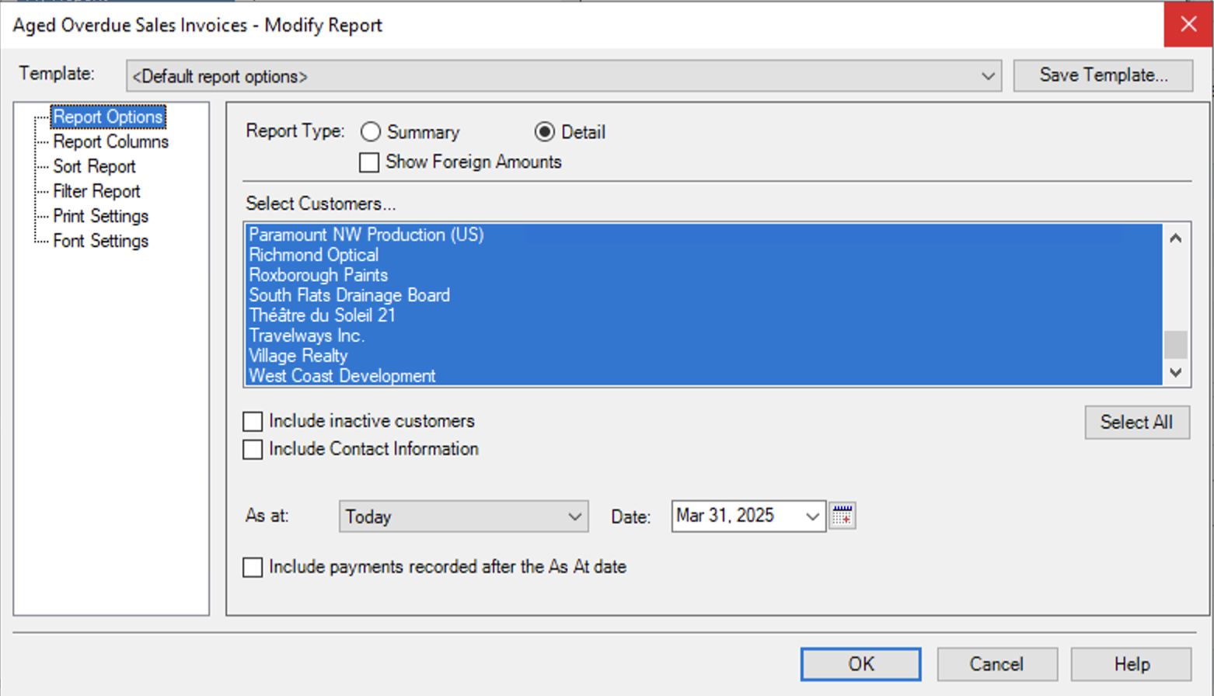Select the Detail report type
Viewport: 1214px width, 696px height.
pyautogui.click(x=545, y=132)
